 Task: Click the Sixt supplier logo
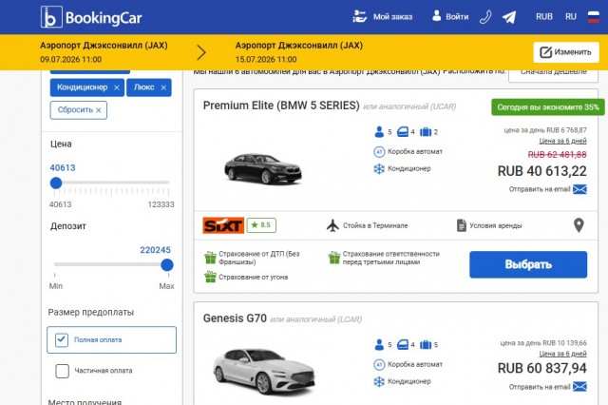point(223,225)
